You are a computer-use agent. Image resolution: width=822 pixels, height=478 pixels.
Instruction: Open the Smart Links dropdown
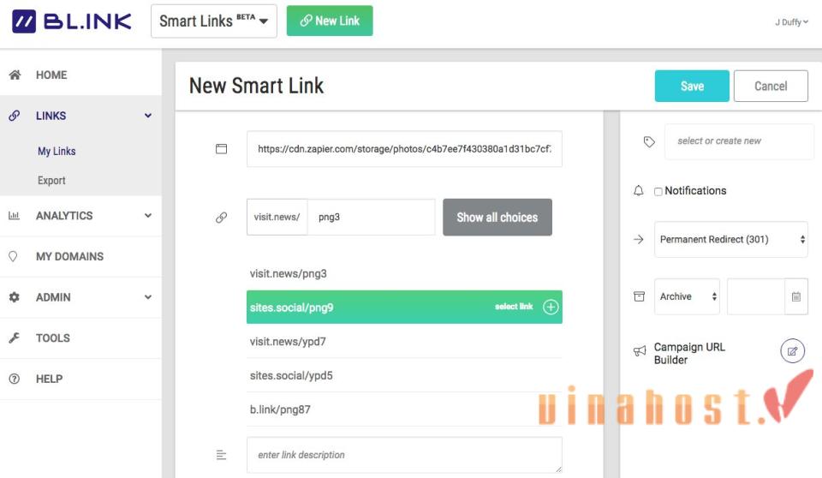pos(213,21)
